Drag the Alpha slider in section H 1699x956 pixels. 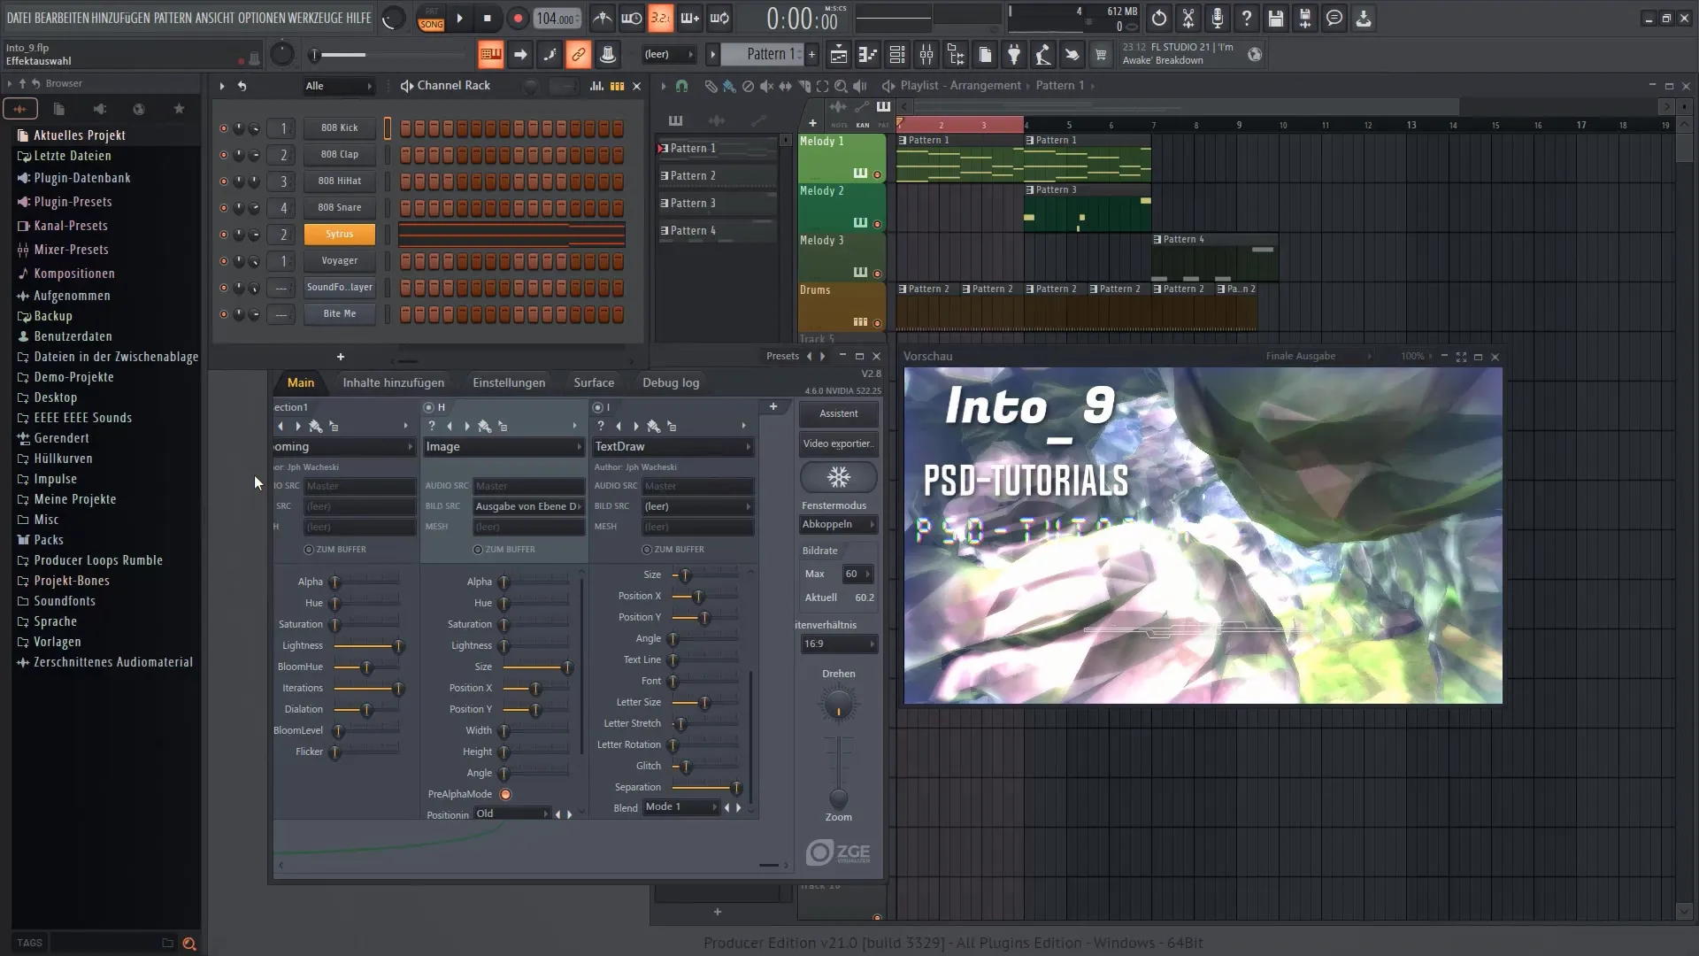504,582
